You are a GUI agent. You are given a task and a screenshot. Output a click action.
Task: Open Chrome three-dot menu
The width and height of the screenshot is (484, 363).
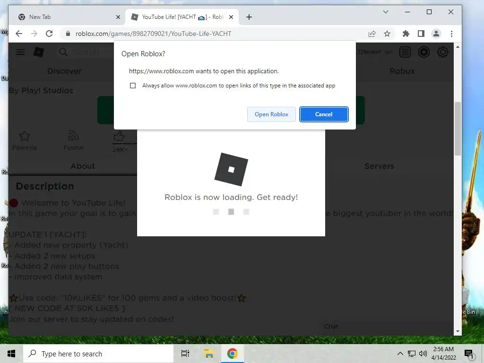click(x=451, y=34)
